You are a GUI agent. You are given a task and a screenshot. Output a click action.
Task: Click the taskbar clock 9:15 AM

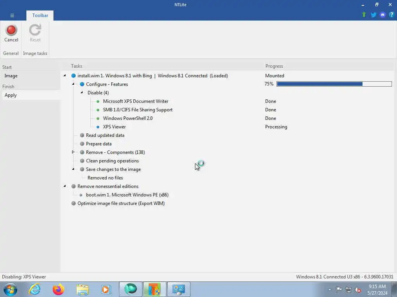click(x=377, y=287)
